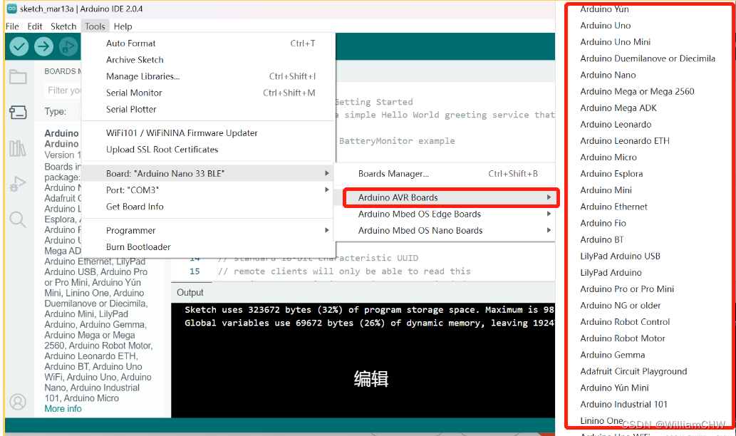Select Arduino Ethernet board
Image resolution: width=736 pixels, height=436 pixels.
click(x=613, y=207)
